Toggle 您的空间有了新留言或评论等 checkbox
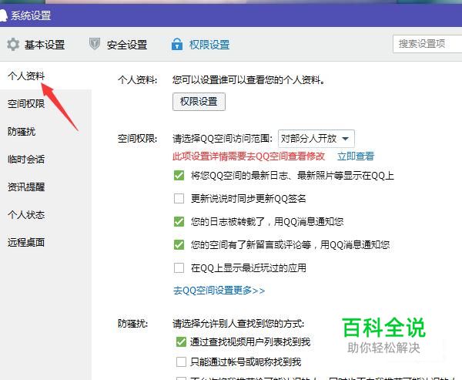The image size is (462, 380). pos(179,244)
